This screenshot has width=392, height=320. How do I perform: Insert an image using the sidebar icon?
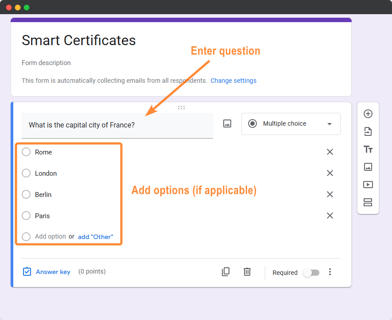point(368,167)
